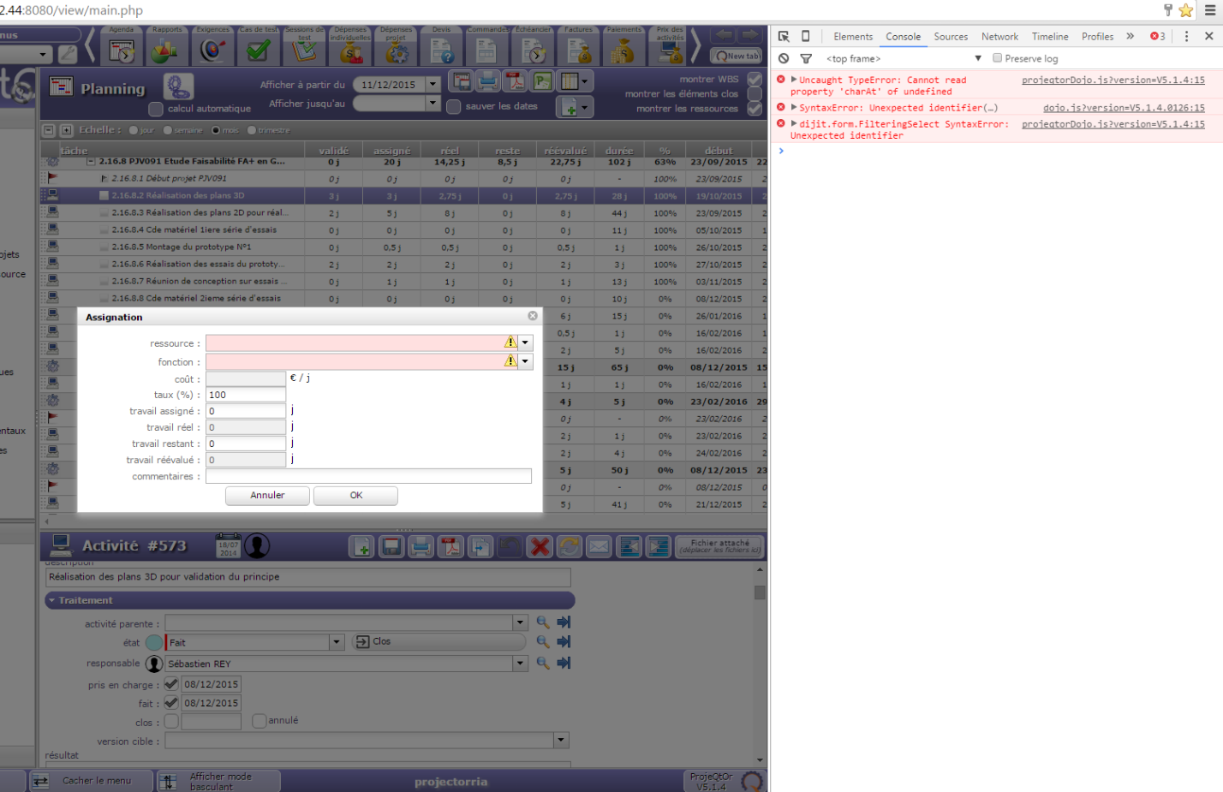Go to the activité parente item arrow
Viewport: 1223px width, 792px height.
click(564, 622)
